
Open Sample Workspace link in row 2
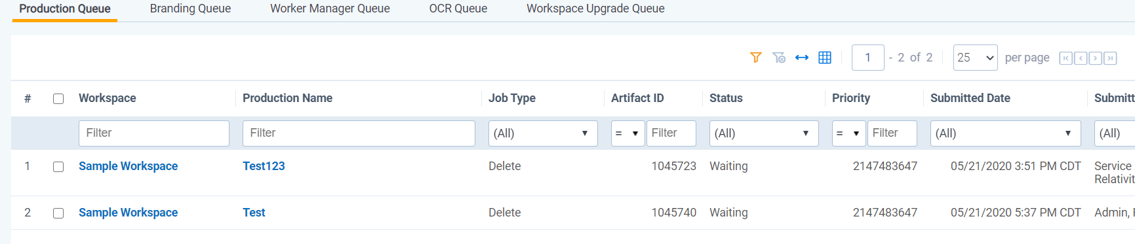click(x=128, y=213)
